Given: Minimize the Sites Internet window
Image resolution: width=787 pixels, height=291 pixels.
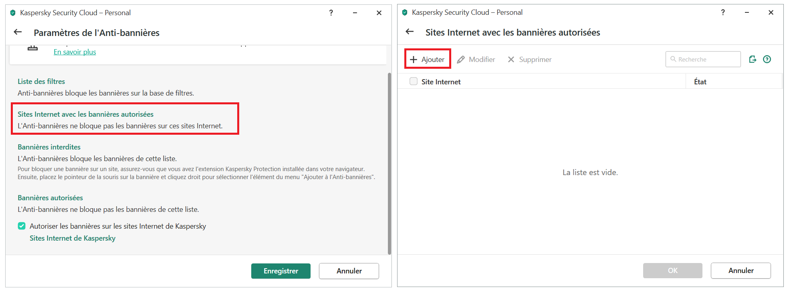Looking at the screenshot, I should tap(747, 12).
